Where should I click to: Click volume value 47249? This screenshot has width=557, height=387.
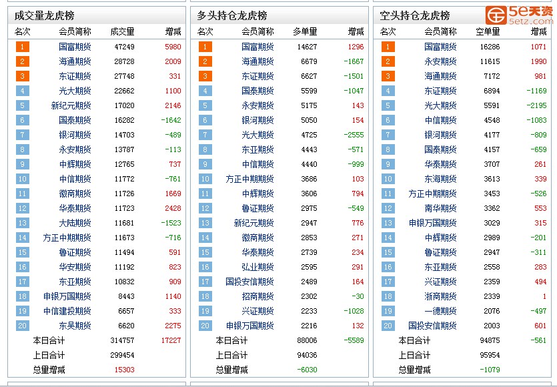pyautogui.click(x=124, y=47)
